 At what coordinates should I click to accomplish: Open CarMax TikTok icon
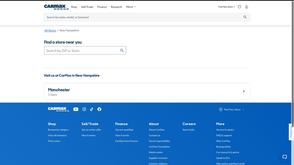coord(92,109)
